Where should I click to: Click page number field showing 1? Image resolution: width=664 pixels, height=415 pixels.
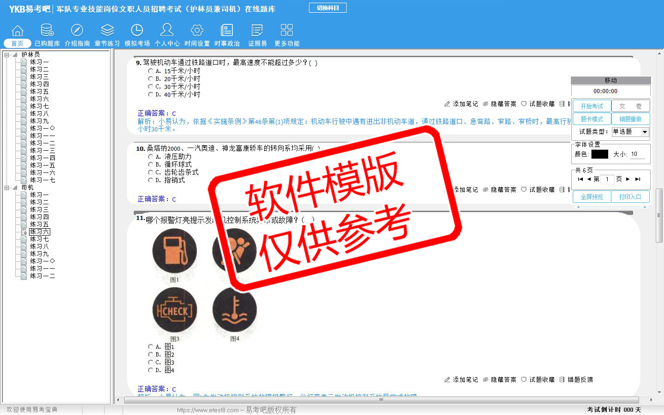(x=607, y=179)
